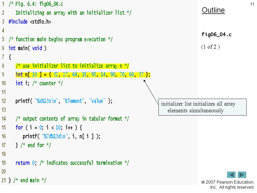
Task: Click the int main( void ) line
Action: [27, 48]
